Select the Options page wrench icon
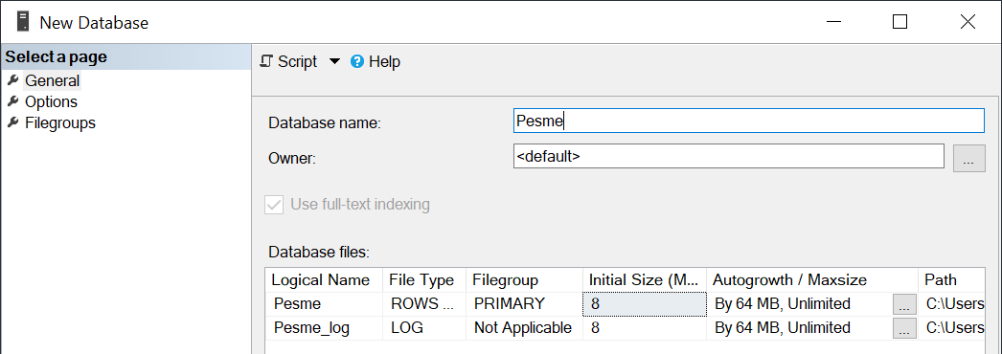This screenshot has width=1002, height=354. coord(12,101)
